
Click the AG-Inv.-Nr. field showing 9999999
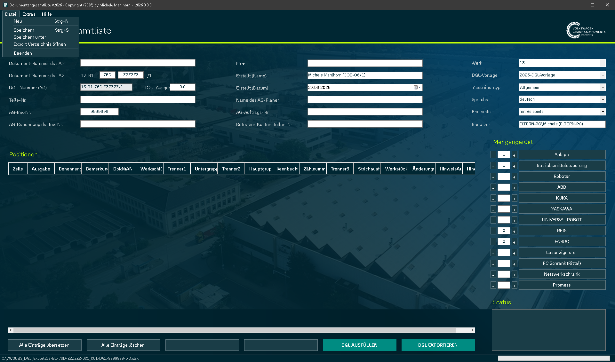pyautogui.click(x=99, y=112)
